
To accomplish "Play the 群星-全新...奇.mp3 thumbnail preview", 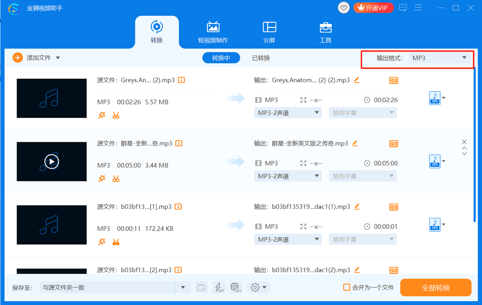I will pos(52,162).
